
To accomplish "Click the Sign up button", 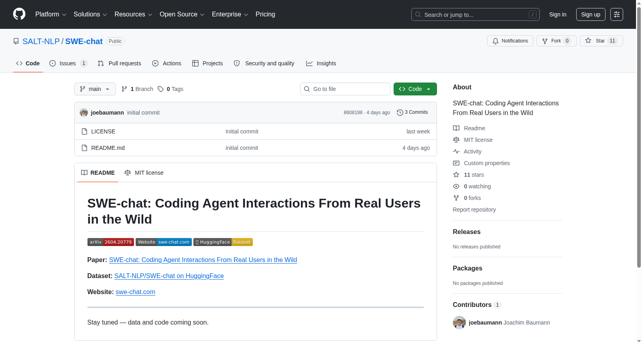I will [x=591, y=14].
